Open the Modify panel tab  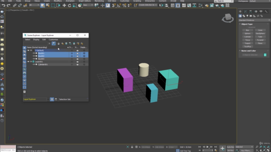click(246, 11)
